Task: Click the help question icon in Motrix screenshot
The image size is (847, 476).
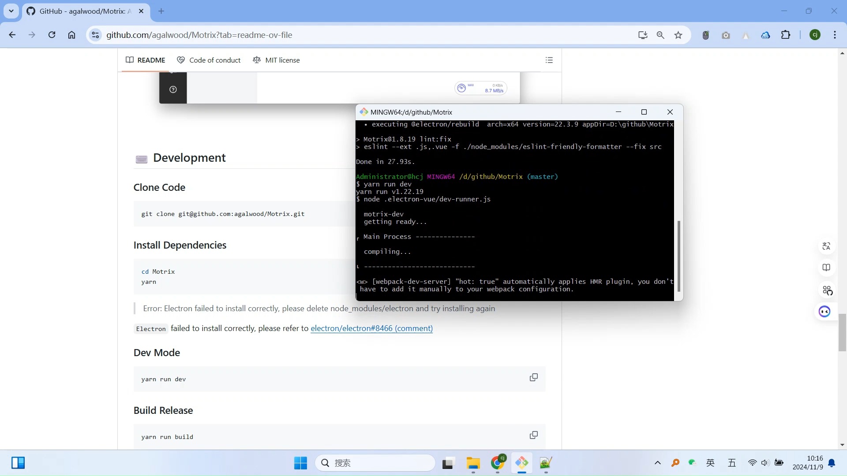Action: tap(173, 89)
